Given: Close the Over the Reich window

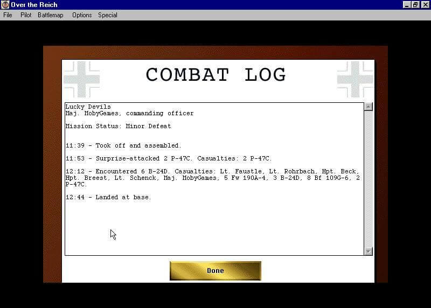Looking at the screenshot, I should pyautogui.click(x=426, y=5).
